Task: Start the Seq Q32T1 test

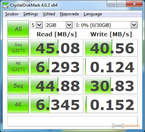Action: (18, 48)
